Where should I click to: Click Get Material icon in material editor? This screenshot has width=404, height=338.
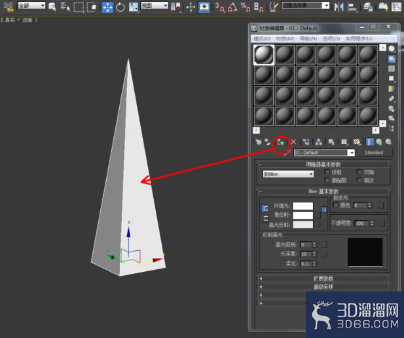coord(258,141)
